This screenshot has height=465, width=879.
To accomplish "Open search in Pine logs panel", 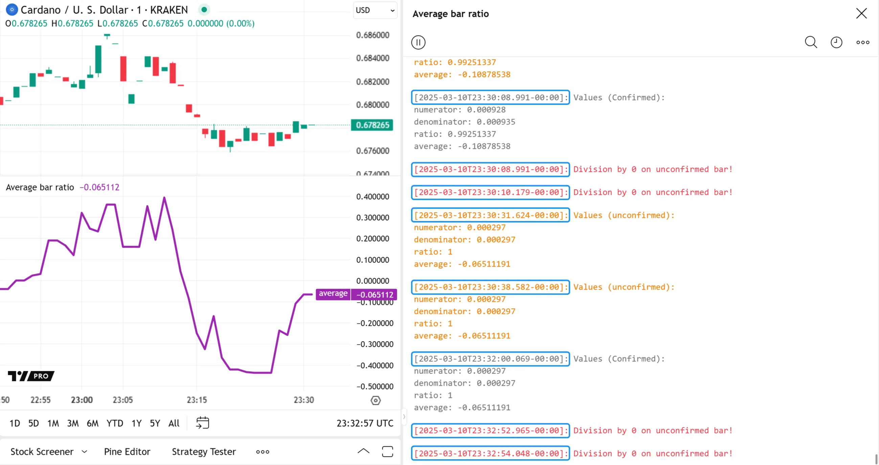I will click(811, 42).
